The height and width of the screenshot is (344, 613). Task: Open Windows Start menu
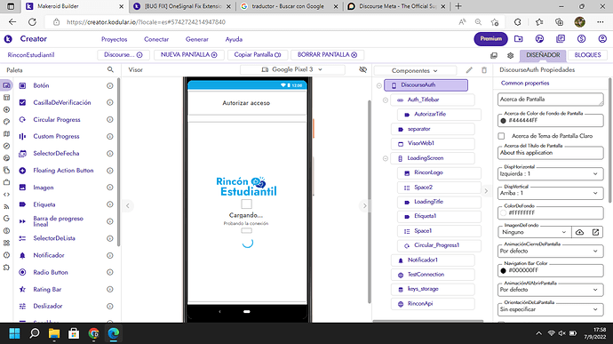(x=14, y=333)
